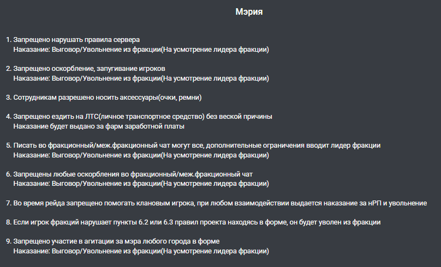This screenshot has height=267, width=441.
Task: Click the punishment line under rule 6
Action: tap(141, 184)
